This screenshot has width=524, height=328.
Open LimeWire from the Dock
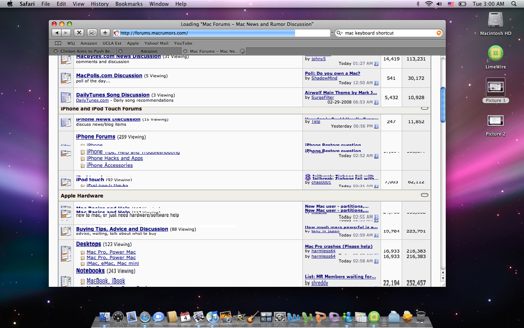374,317
